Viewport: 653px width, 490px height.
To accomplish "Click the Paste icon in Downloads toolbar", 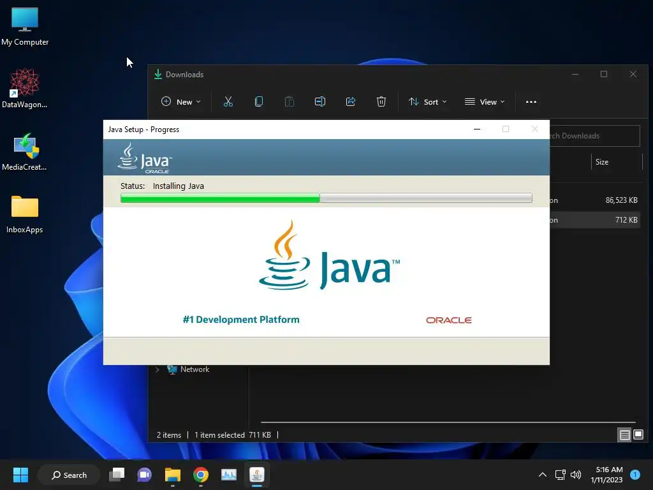I will (x=290, y=101).
